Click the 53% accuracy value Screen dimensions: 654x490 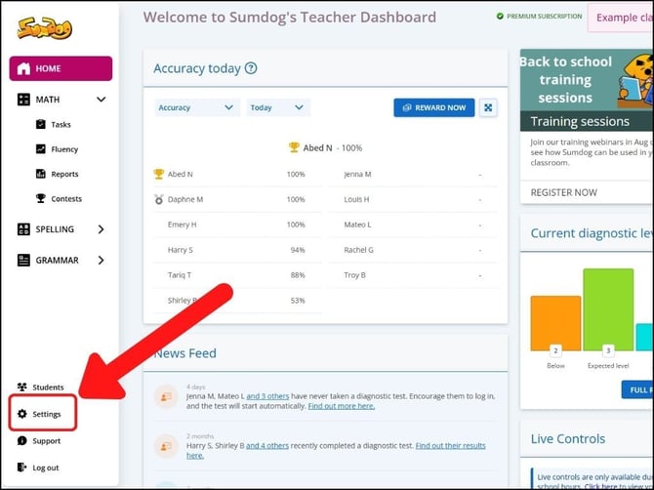tap(298, 301)
